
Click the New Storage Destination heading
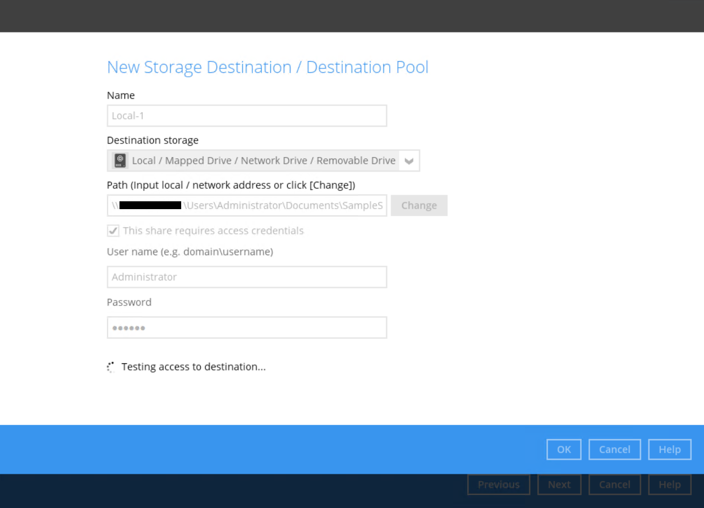point(268,67)
